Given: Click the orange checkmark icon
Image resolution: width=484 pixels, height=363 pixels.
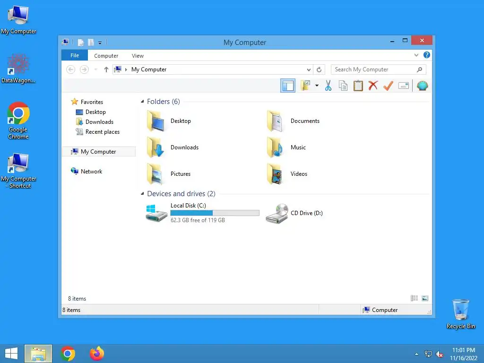Looking at the screenshot, I should pos(388,86).
